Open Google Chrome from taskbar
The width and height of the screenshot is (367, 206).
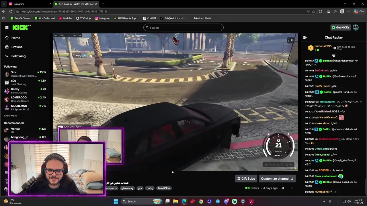tap(201, 201)
